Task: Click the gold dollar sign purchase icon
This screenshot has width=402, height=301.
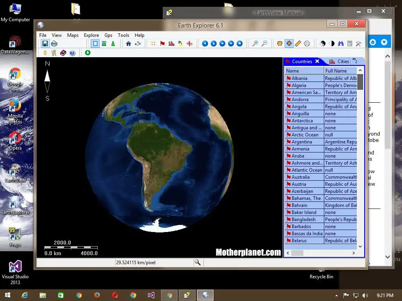Action: (45, 53)
